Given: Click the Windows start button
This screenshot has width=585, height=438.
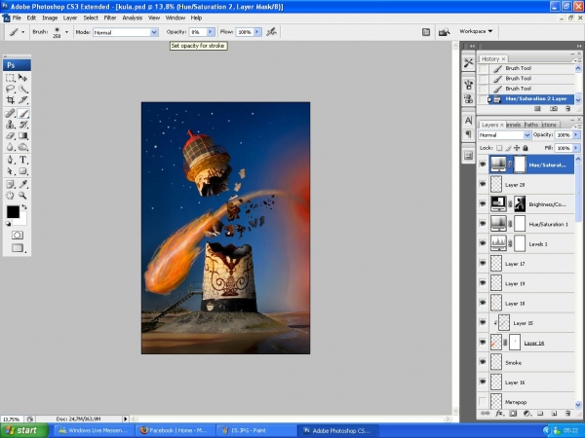Looking at the screenshot, I should [x=23, y=430].
